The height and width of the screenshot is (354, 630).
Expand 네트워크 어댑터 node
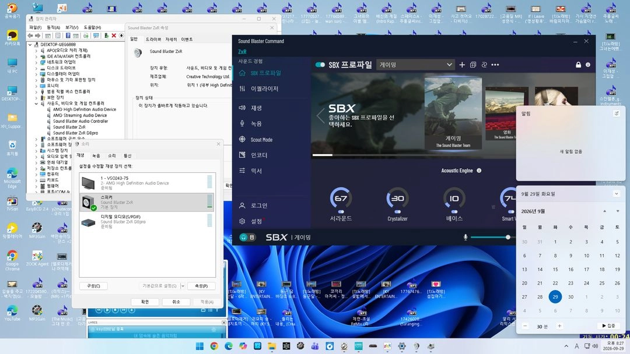click(36, 62)
